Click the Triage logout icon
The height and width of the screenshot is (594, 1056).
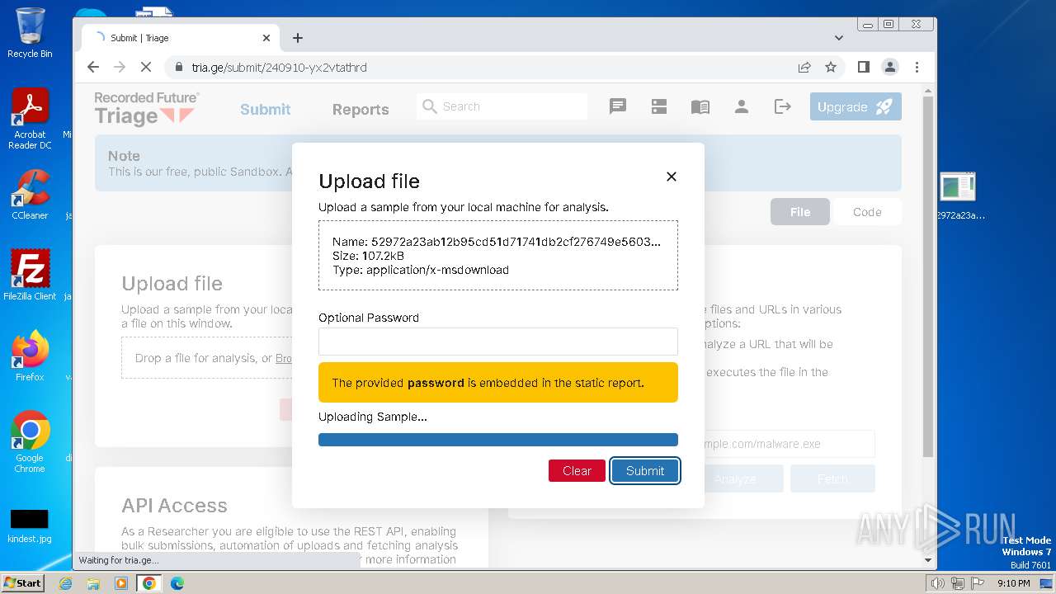pos(783,106)
